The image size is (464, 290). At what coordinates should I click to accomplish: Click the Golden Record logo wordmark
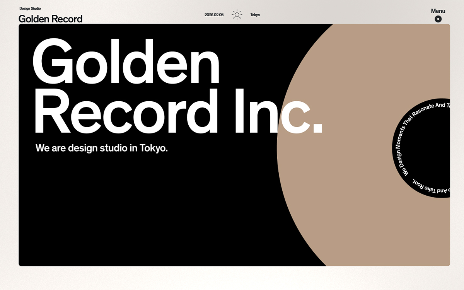(x=51, y=19)
